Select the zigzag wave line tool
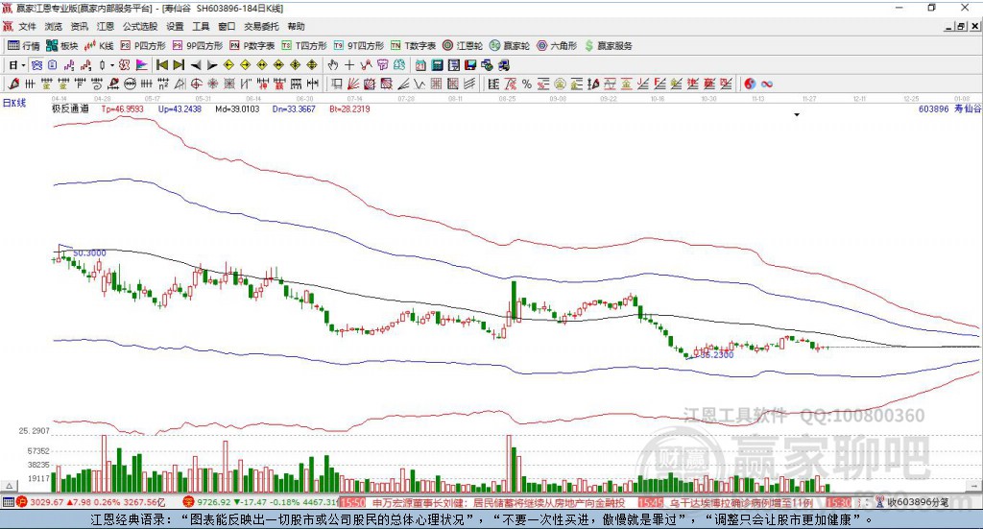This screenshot has height=529, width=983. coord(420,84)
